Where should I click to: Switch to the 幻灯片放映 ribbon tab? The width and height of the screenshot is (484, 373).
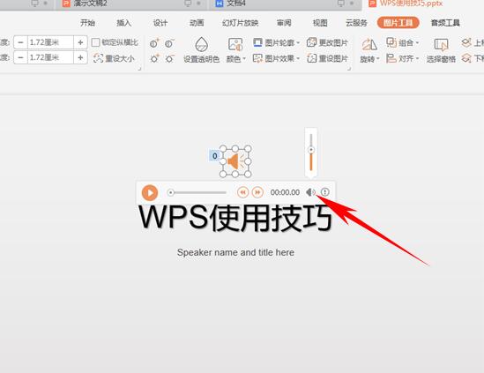pos(240,23)
